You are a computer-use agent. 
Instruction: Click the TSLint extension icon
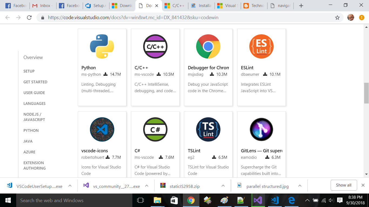pos(208,129)
